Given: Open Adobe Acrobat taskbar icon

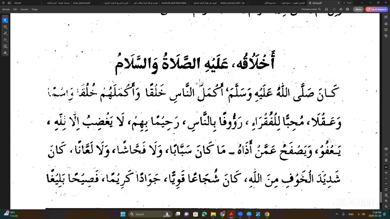Looking at the screenshot, I should 231,214.
